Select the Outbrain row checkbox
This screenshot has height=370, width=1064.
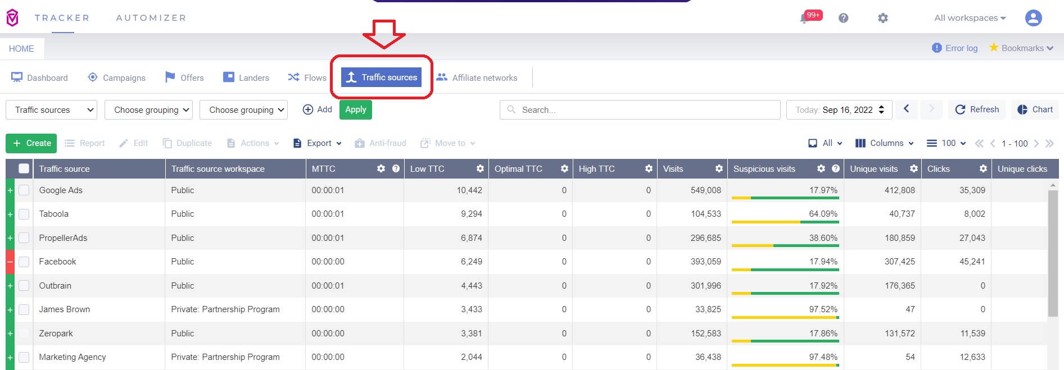pyautogui.click(x=24, y=286)
